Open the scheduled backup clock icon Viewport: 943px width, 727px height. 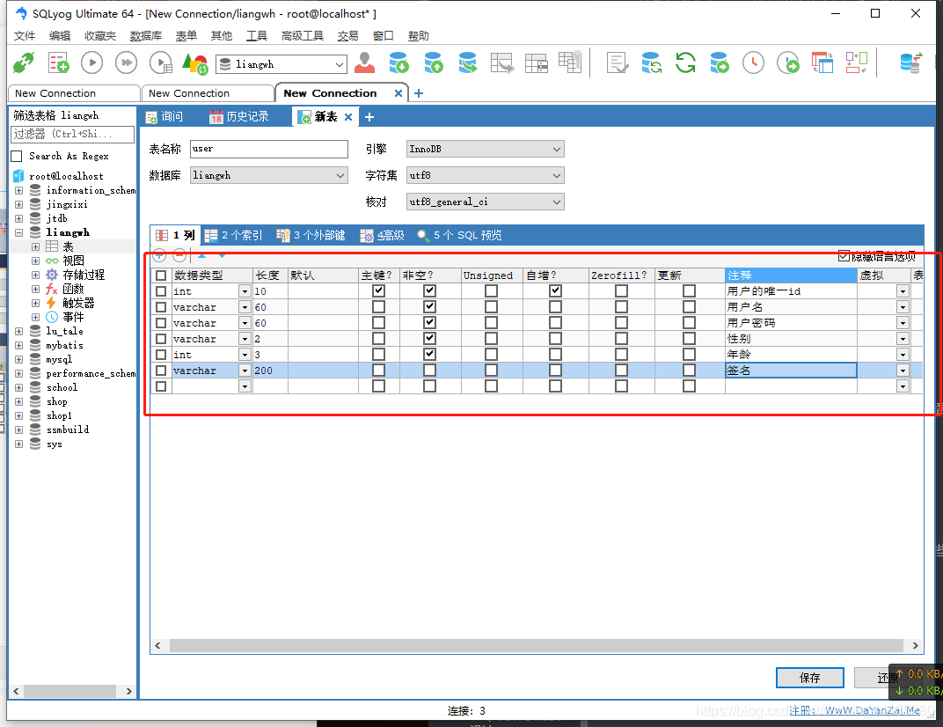point(754,62)
